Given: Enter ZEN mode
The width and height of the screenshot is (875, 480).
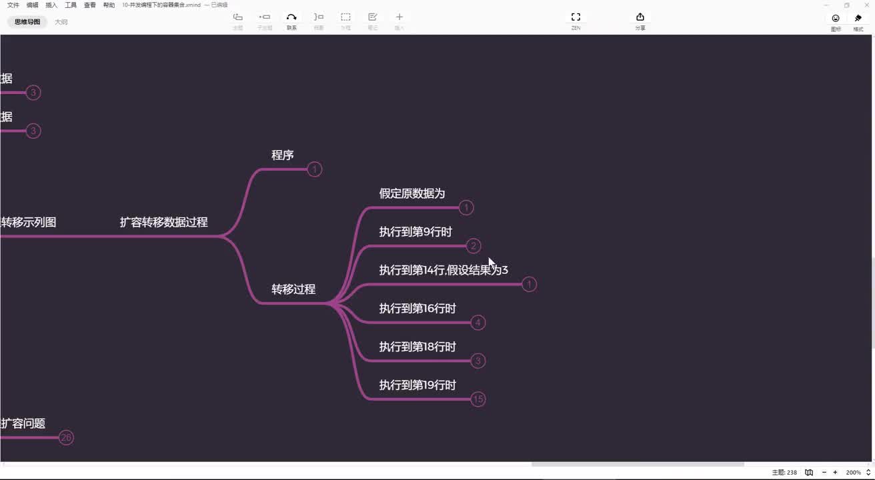Looking at the screenshot, I should 576,17.
